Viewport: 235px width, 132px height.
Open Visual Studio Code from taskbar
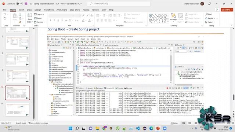click(138, 128)
